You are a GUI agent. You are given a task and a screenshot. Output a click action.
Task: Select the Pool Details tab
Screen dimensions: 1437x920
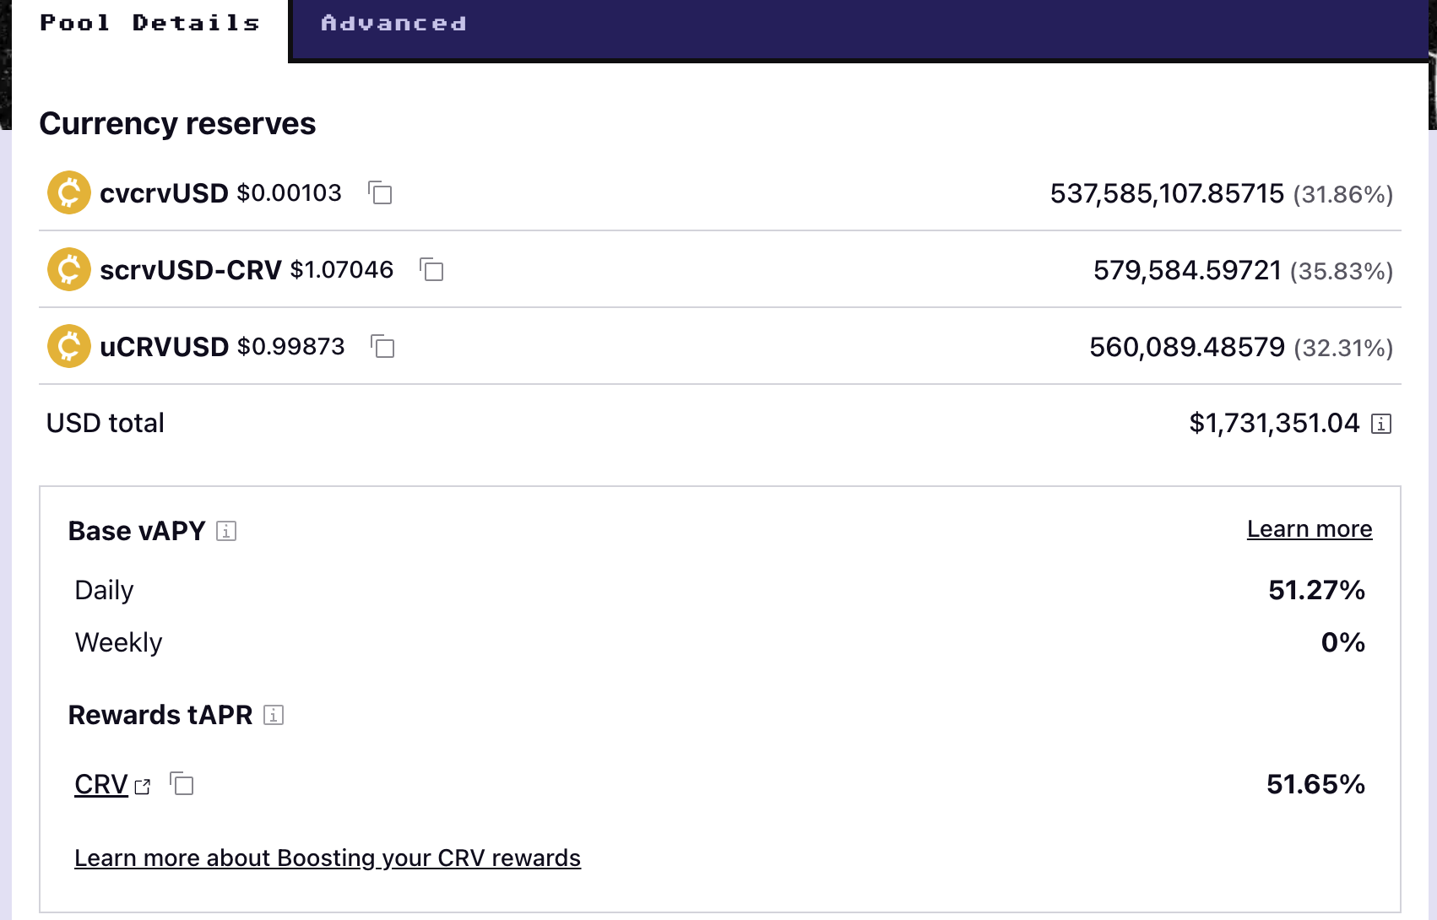click(149, 23)
